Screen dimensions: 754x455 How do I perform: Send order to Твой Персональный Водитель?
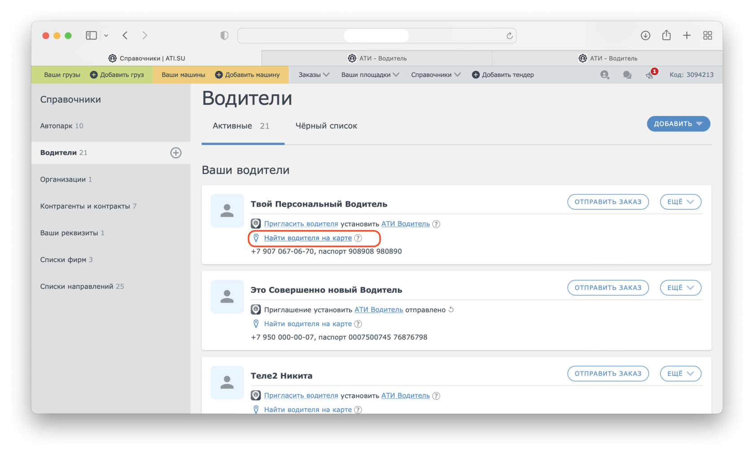tap(608, 202)
